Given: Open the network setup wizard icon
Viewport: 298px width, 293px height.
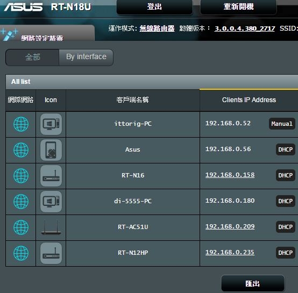Looking at the screenshot, I should pyautogui.click(x=9, y=34).
